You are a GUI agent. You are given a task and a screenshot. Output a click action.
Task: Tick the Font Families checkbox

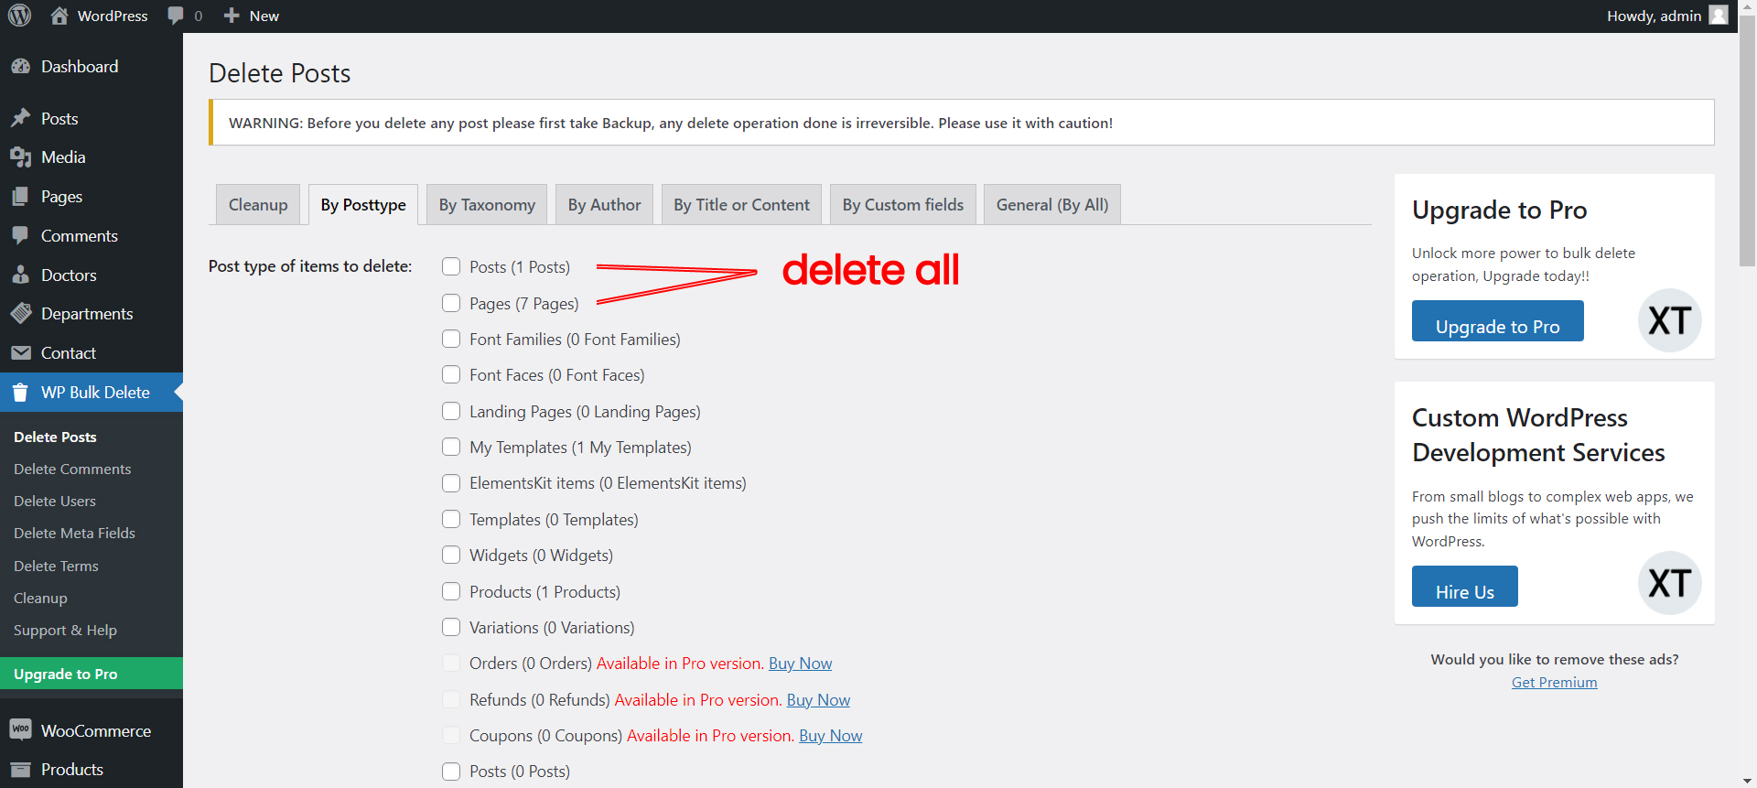pos(451,339)
